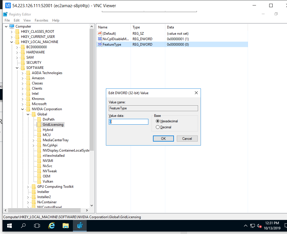Select the Hexadecimal base option
This screenshot has height=234, width=287.
pos(158,121)
